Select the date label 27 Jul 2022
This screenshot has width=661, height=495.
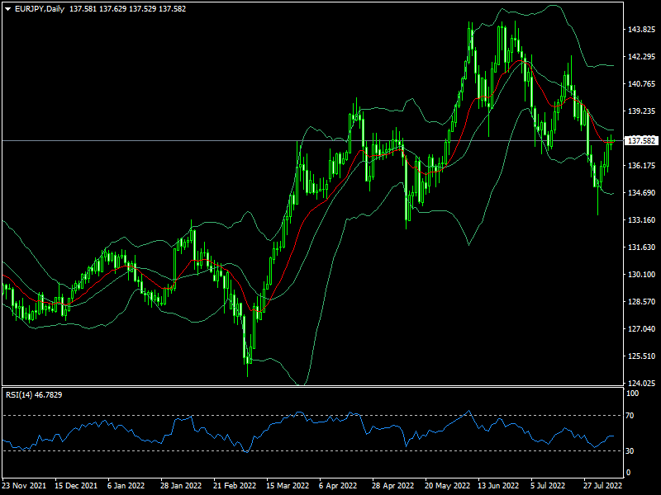click(602, 485)
